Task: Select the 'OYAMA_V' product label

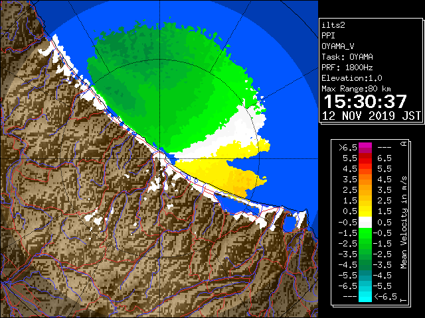Action: (x=338, y=46)
